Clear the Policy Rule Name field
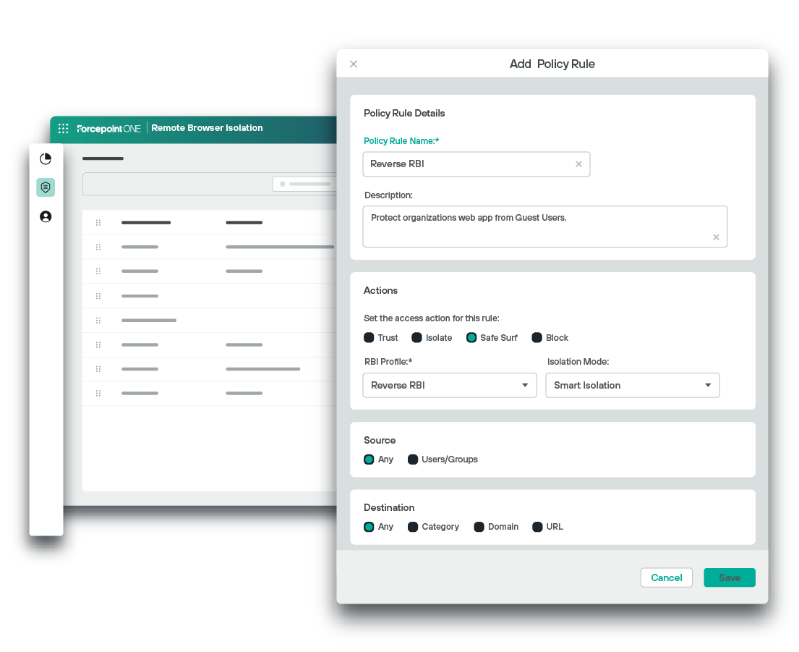The height and width of the screenshot is (652, 799). pos(578,164)
